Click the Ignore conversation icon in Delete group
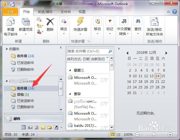The height and width of the screenshot is (140, 180). [x=39, y=19]
